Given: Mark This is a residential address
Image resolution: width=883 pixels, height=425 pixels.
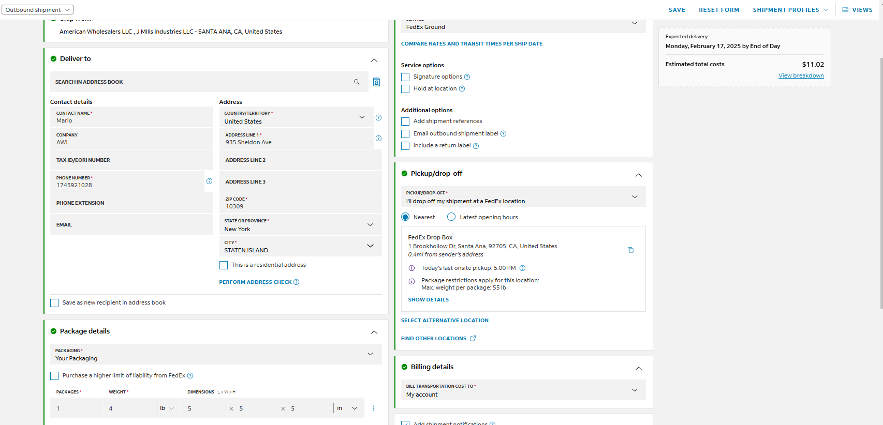Looking at the screenshot, I should tap(224, 265).
